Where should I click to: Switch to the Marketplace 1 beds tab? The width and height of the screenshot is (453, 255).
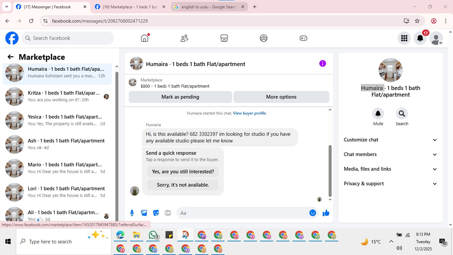(x=130, y=7)
